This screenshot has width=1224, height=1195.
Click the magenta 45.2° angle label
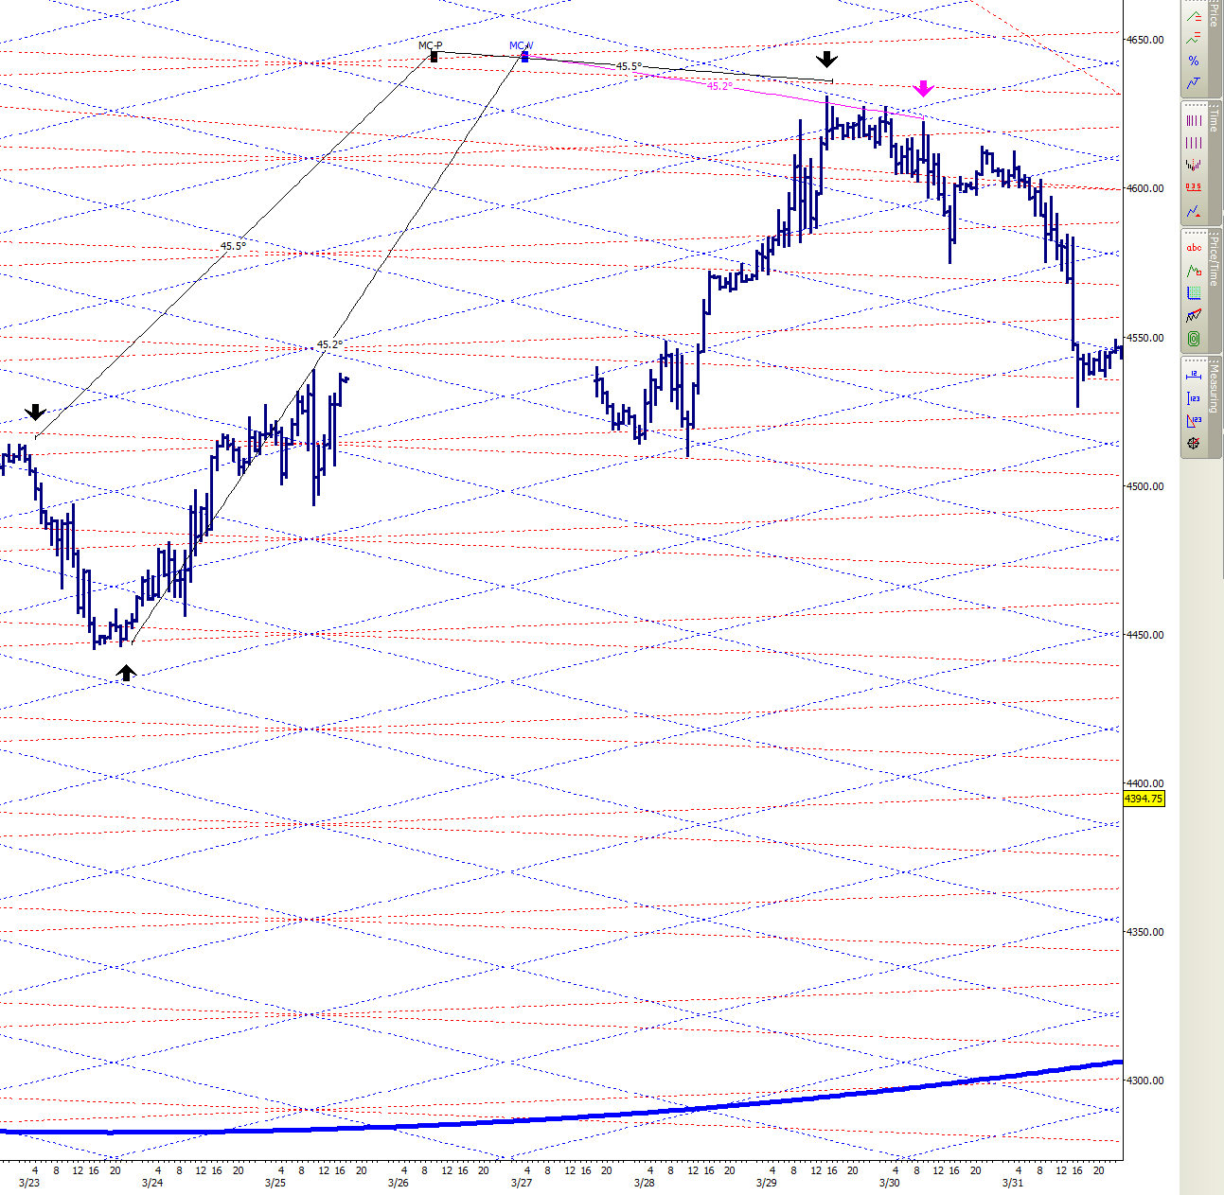point(719,86)
